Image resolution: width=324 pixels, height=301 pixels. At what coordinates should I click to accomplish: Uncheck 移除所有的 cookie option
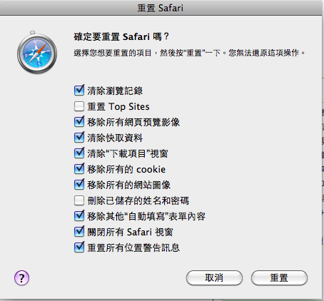point(79,169)
